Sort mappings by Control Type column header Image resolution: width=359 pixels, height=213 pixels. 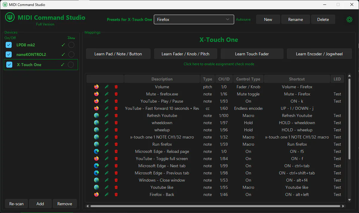click(x=248, y=79)
